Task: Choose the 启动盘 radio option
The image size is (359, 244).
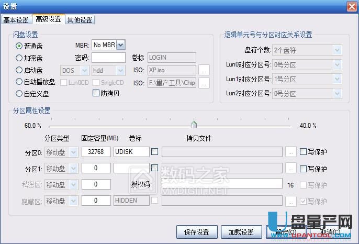Action: [x=19, y=70]
